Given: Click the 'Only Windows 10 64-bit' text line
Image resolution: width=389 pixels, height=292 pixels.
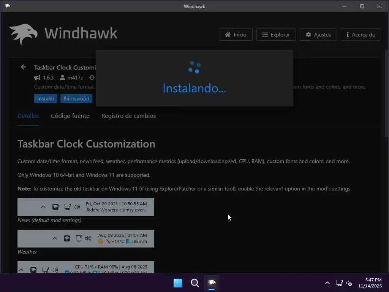Looking at the screenshot, I should point(84,175).
